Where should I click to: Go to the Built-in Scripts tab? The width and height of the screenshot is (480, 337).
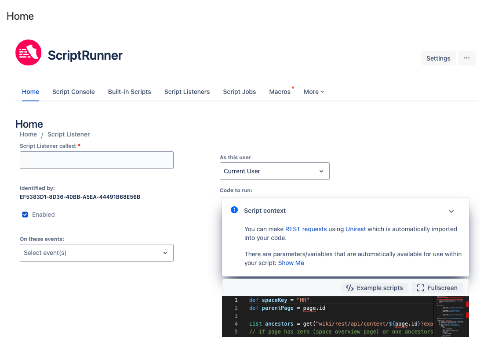click(x=130, y=92)
